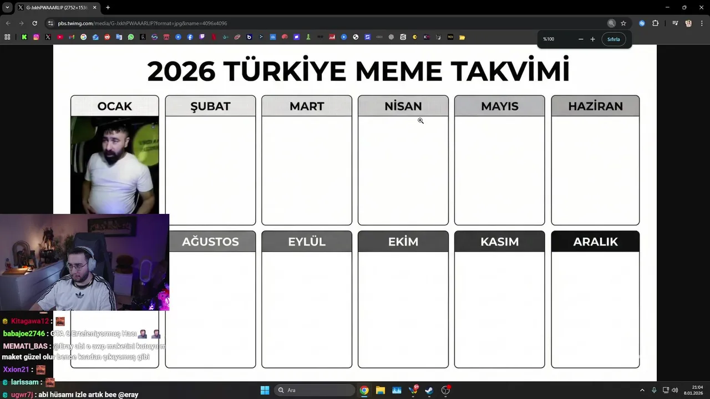Click the MAYIS month header
Image resolution: width=710 pixels, height=399 pixels.
(x=500, y=106)
